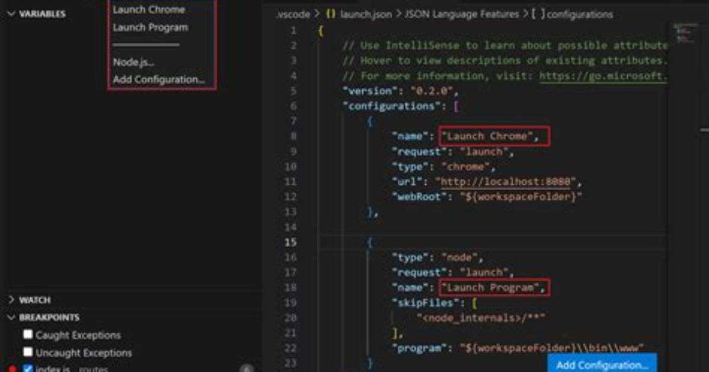The image size is (709, 372).
Task: Click the "0.2.0" version value
Action: point(432,91)
